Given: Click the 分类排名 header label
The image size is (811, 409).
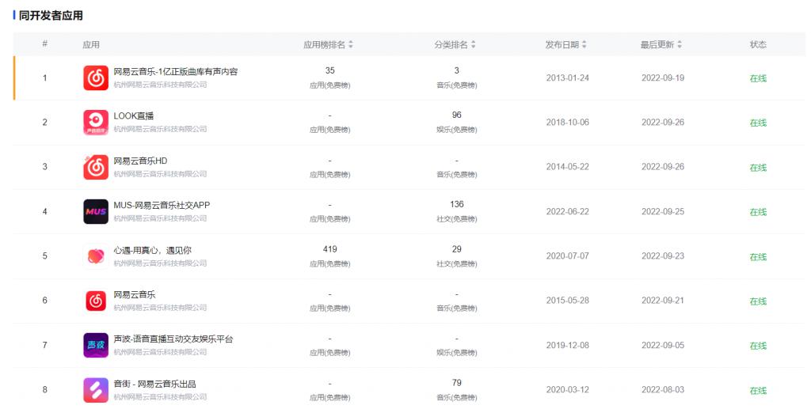Looking at the screenshot, I should click(451, 45).
